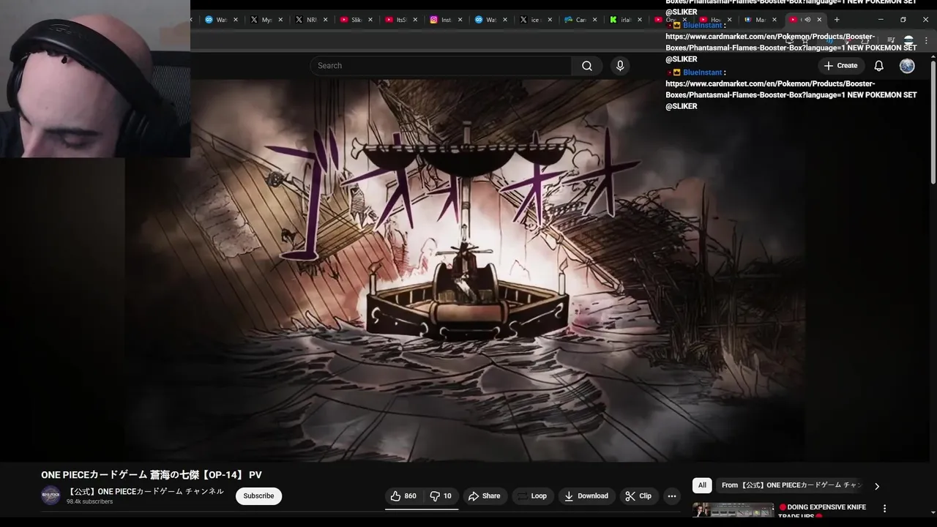
Task: Download the video
Action: click(586, 496)
